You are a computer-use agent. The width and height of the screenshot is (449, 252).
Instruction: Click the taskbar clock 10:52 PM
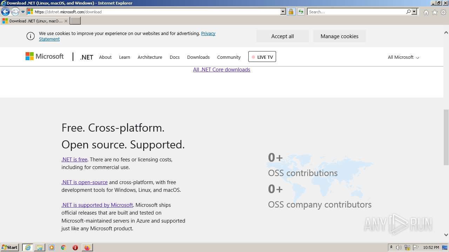tap(431, 247)
